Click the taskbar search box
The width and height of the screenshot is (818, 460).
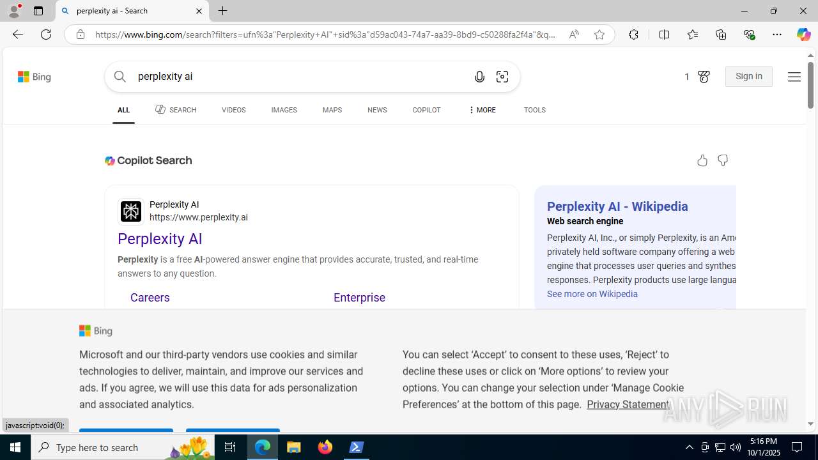click(x=123, y=447)
